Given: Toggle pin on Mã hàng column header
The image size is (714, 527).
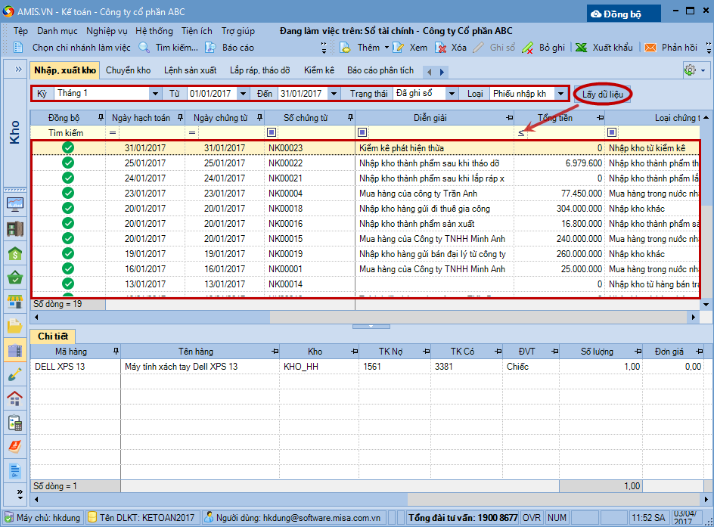Looking at the screenshot, I should pos(115,352).
